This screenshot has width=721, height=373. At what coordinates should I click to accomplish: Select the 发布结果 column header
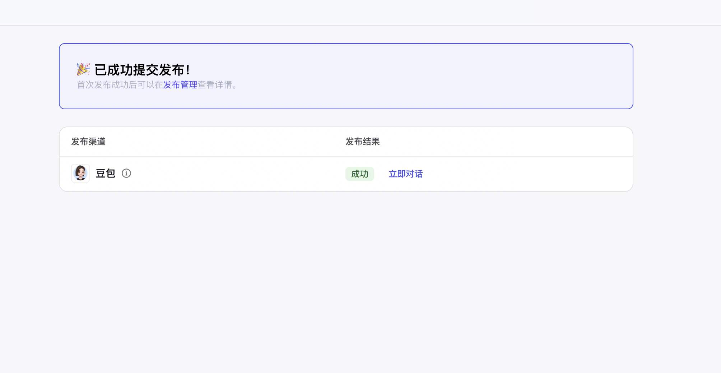click(362, 142)
